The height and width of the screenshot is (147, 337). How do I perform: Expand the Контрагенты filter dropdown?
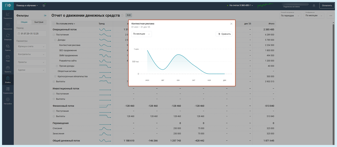31,54
